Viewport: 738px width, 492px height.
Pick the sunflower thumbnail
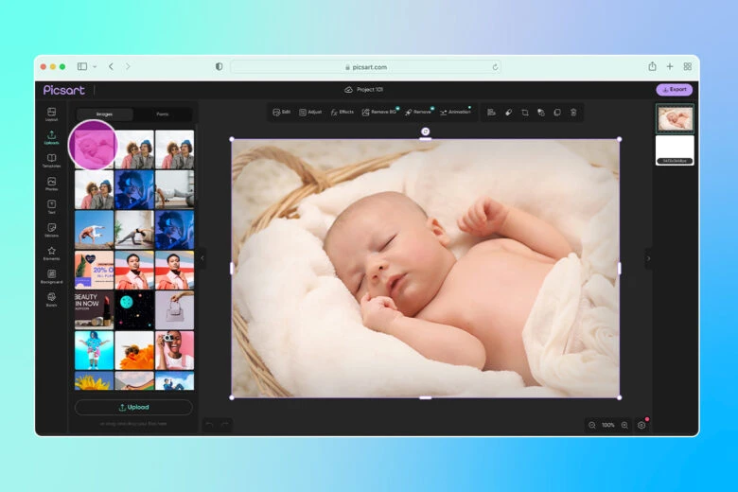click(94, 380)
